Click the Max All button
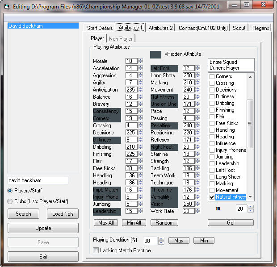The height and width of the screenshot is (267, 277). pos(106,223)
